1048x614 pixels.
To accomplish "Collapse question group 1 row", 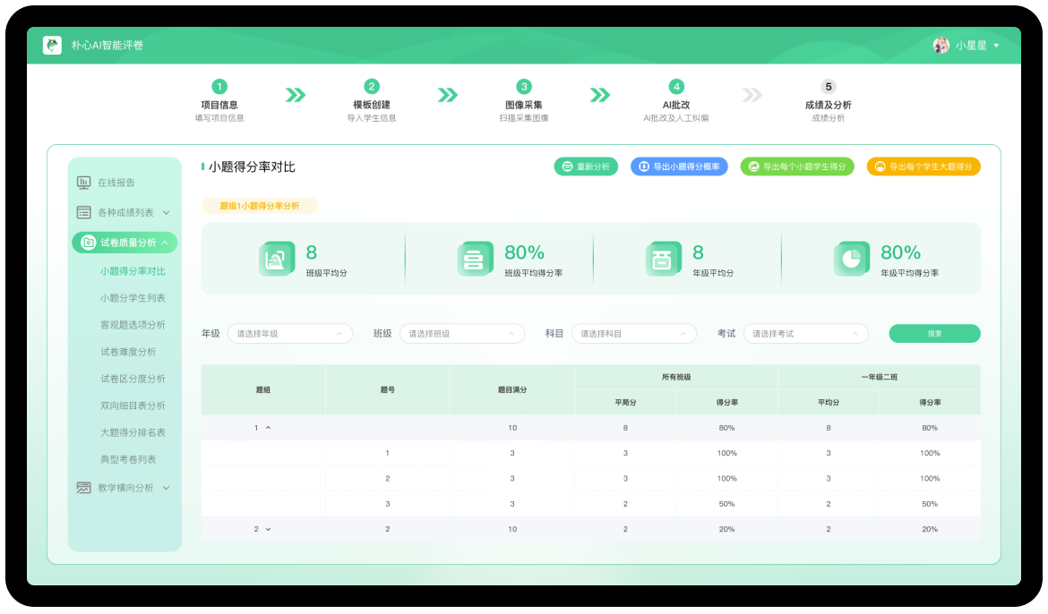I will click(268, 428).
